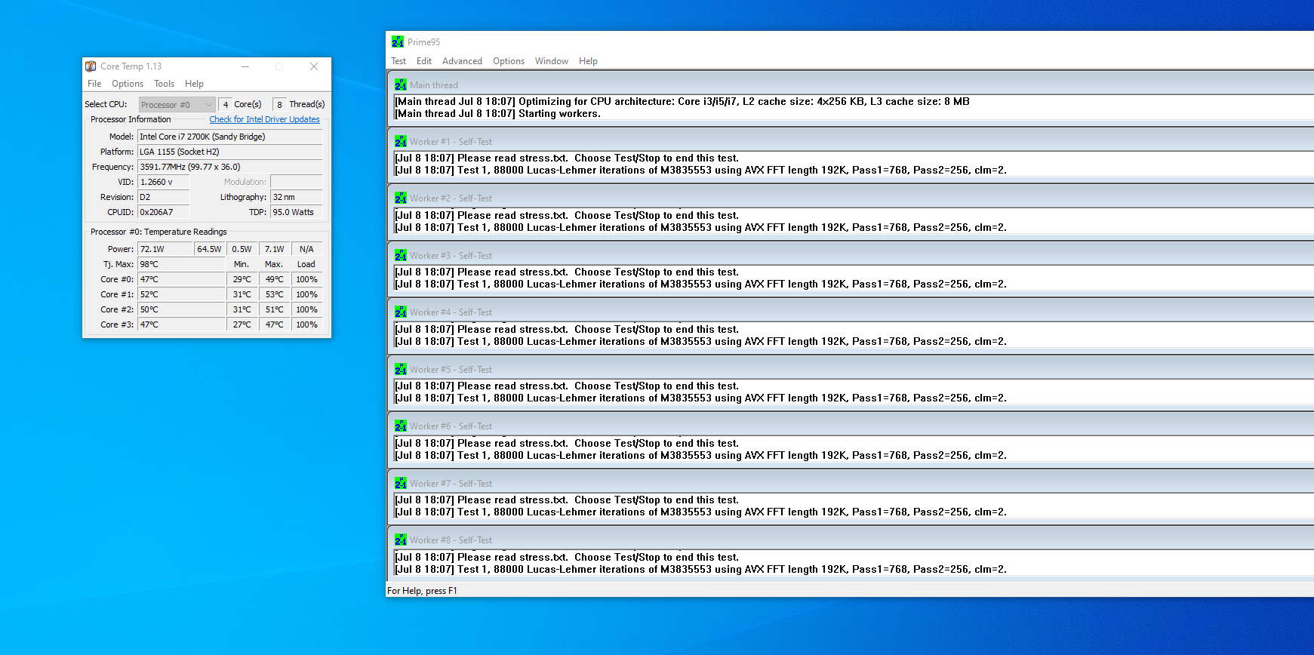The width and height of the screenshot is (1314, 655).
Task: Click the Model field Intel Core i7 2700K
Action: (229, 137)
